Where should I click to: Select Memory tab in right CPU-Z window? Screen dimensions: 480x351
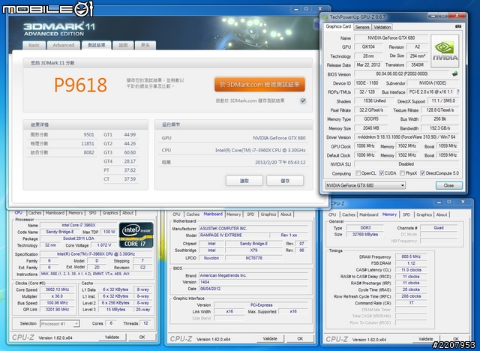389,214
